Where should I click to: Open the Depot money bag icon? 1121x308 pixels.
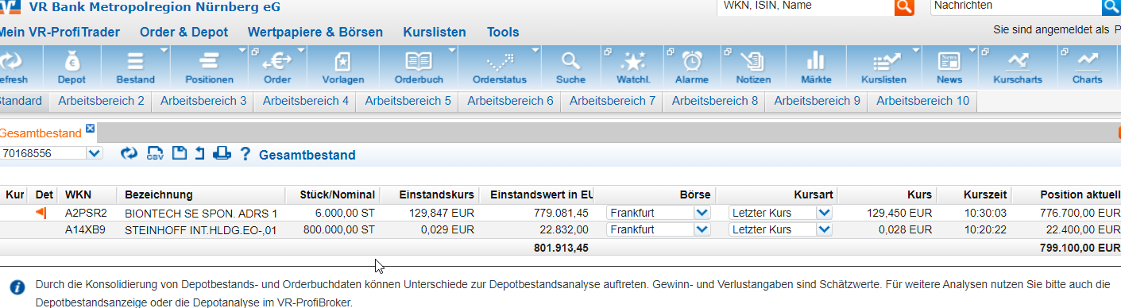pos(72,61)
